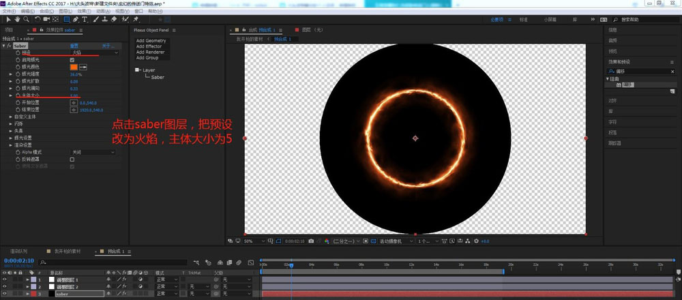Screen dimensions: 682x300
Task: Open the 预设 preset dropdown showing 火焰
Action: [94, 52]
